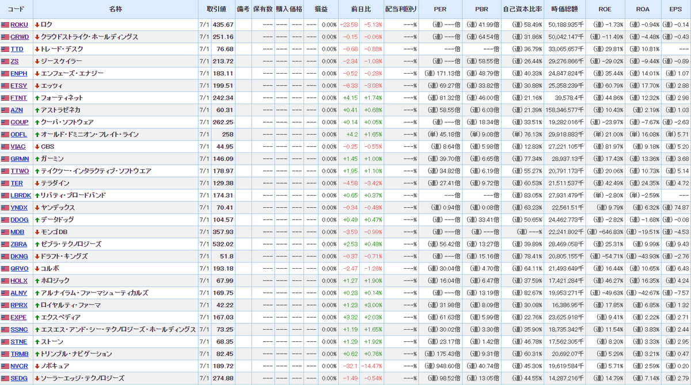Select the name リバティ・ブロードバンド
691x385 pixels.
point(73,196)
